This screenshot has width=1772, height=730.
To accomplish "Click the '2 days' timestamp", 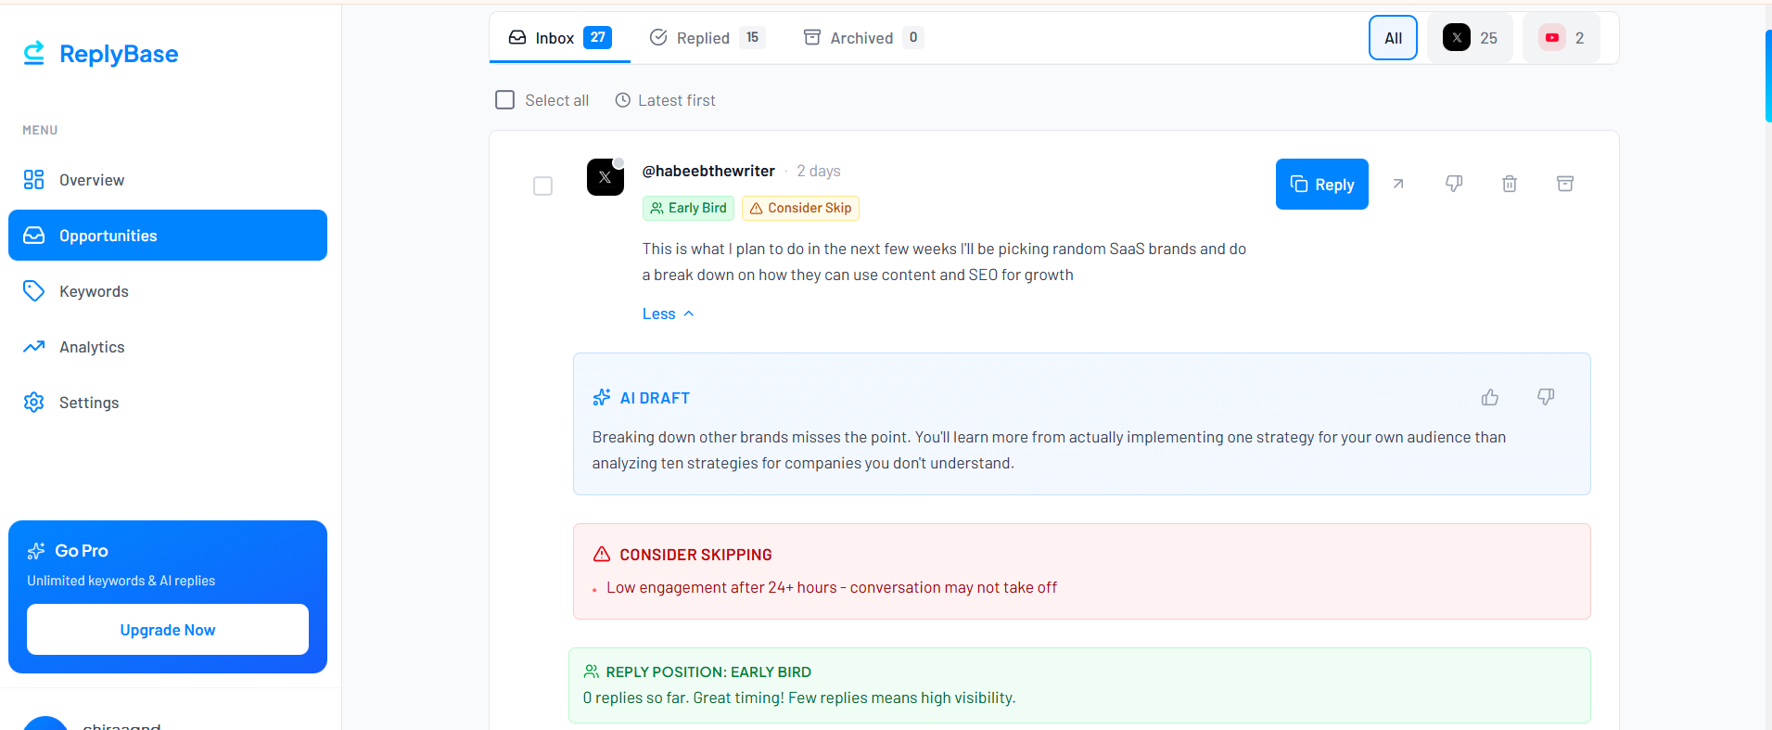I will [819, 171].
